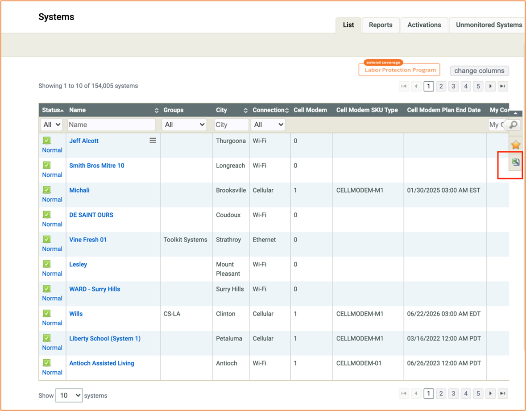
Task: Open the Labor Protection Program banner
Action: click(x=399, y=68)
